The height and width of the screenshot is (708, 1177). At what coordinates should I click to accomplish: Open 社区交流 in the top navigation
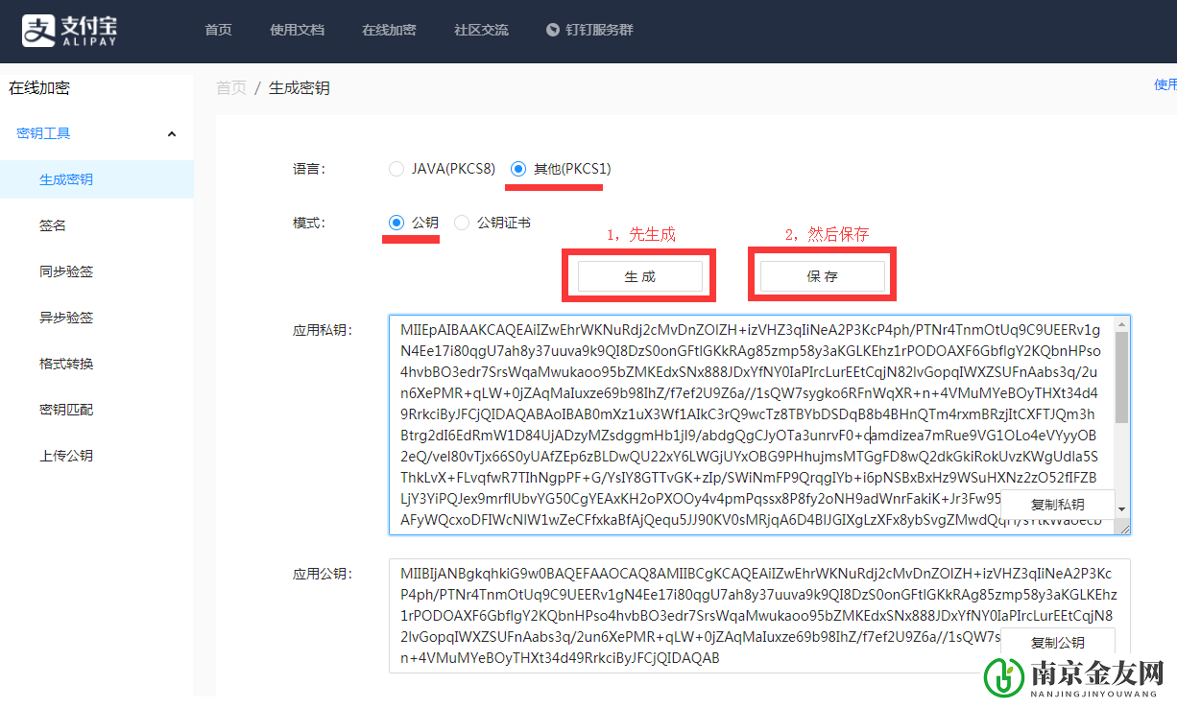click(481, 30)
